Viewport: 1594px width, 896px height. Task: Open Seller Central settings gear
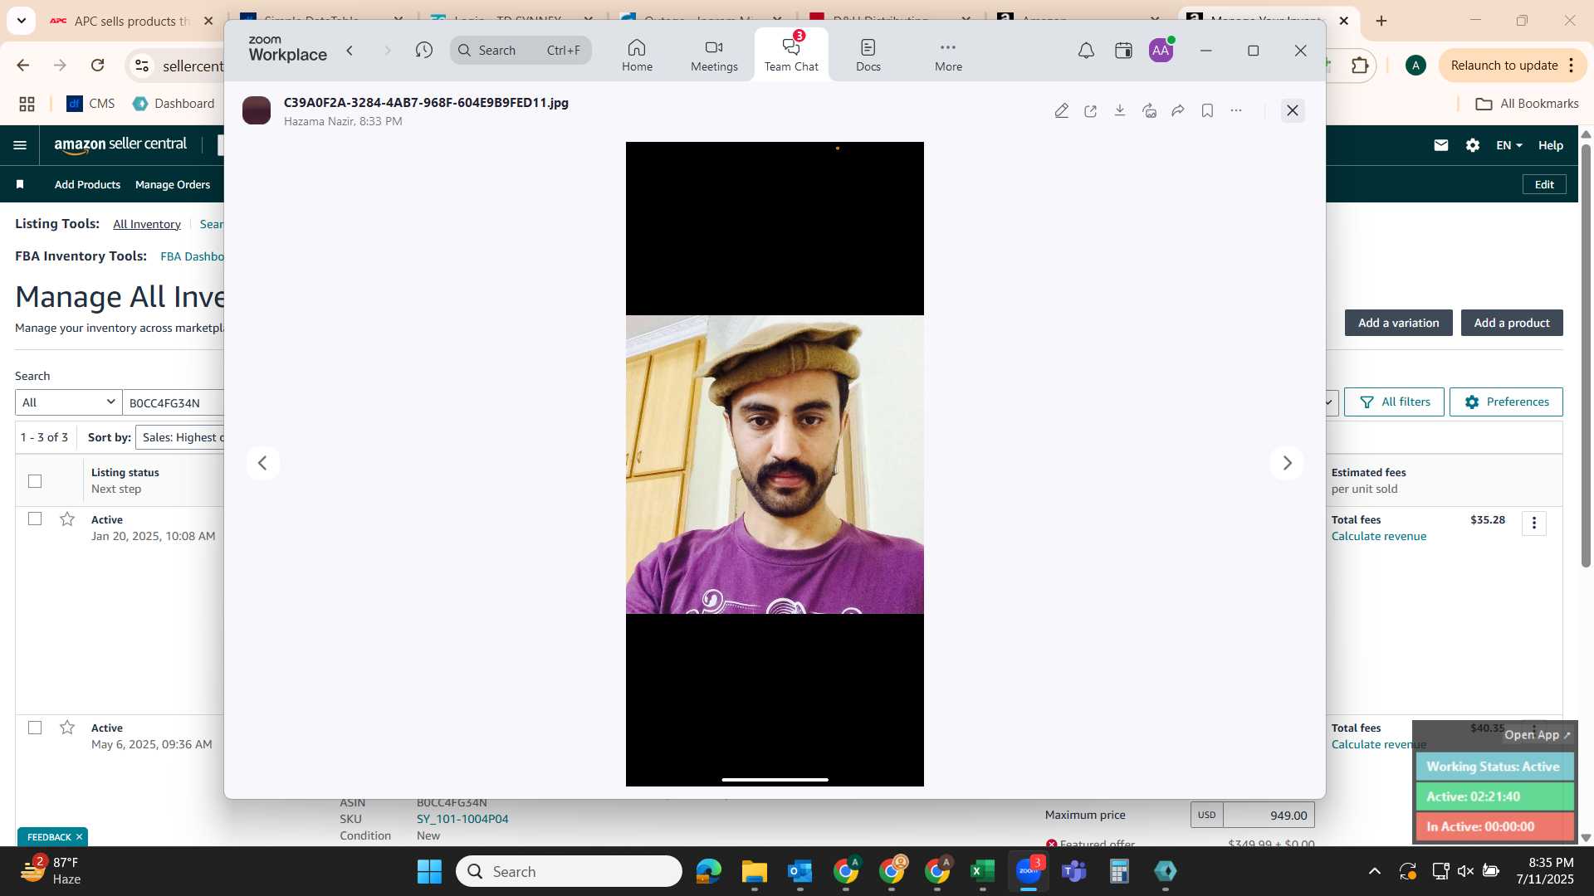pyautogui.click(x=1473, y=145)
